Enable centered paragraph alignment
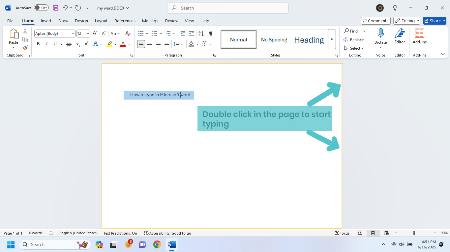 click(x=150, y=44)
